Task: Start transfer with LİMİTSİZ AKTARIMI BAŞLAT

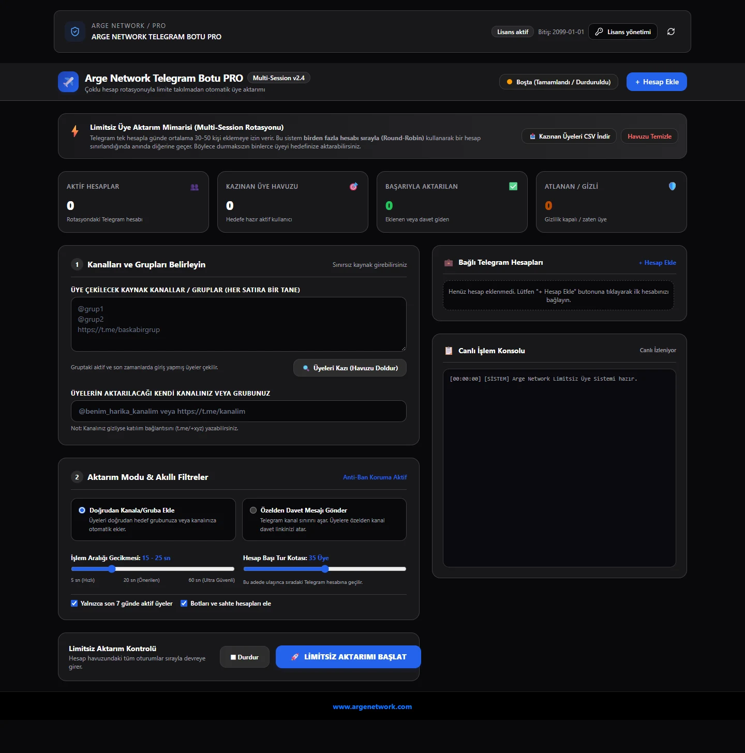Action: click(x=348, y=657)
